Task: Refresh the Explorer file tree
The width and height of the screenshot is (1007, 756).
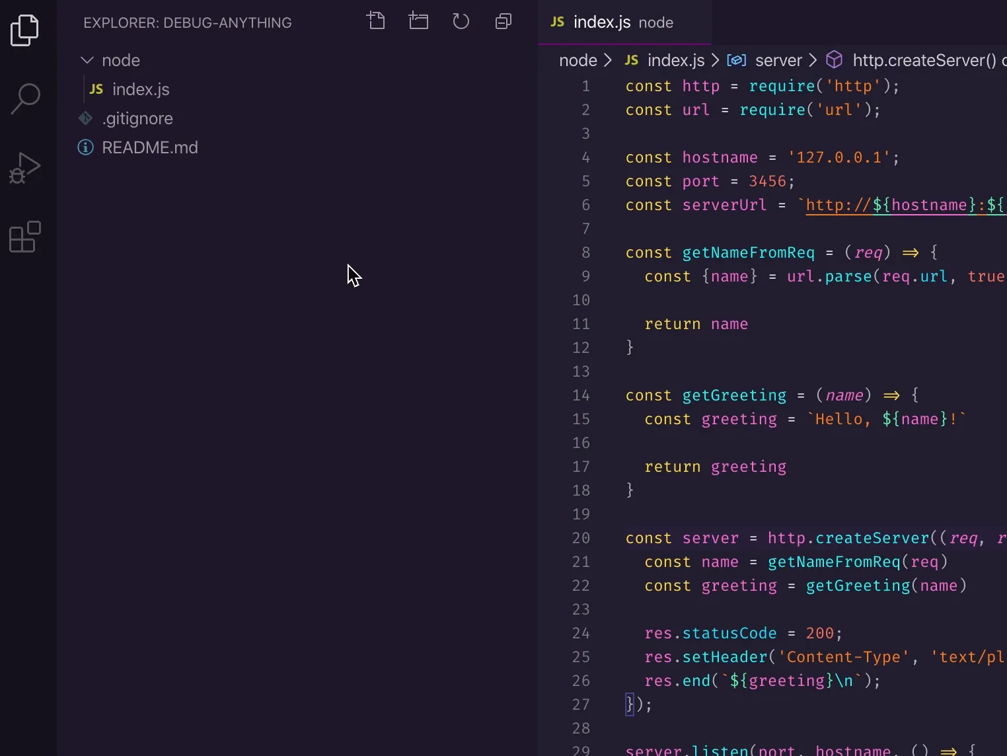Action: [x=461, y=21]
